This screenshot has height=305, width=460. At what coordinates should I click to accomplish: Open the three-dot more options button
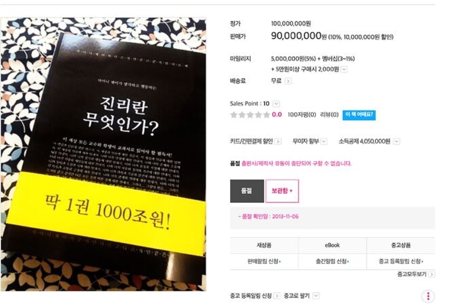click(428, 296)
